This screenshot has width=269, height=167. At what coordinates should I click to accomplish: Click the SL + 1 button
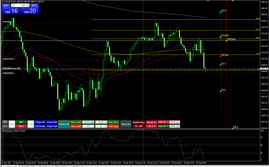pyautogui.click(x=152, y=126)
